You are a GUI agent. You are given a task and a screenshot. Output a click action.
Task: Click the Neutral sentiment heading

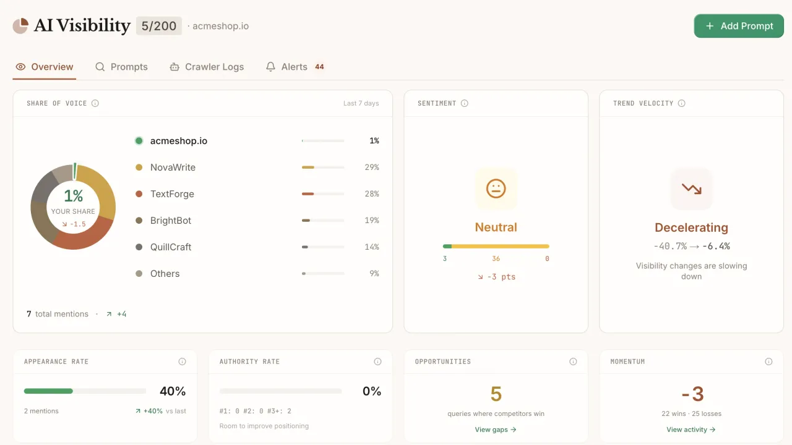[x=496, y=227]
